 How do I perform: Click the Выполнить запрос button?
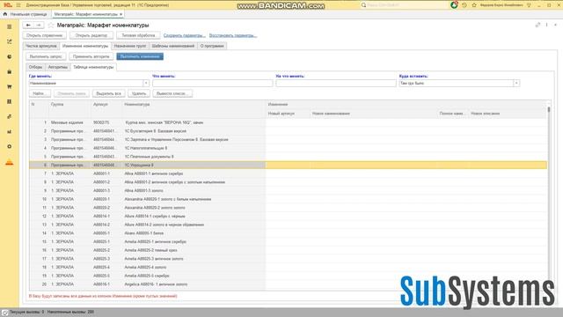coord(46,56)
